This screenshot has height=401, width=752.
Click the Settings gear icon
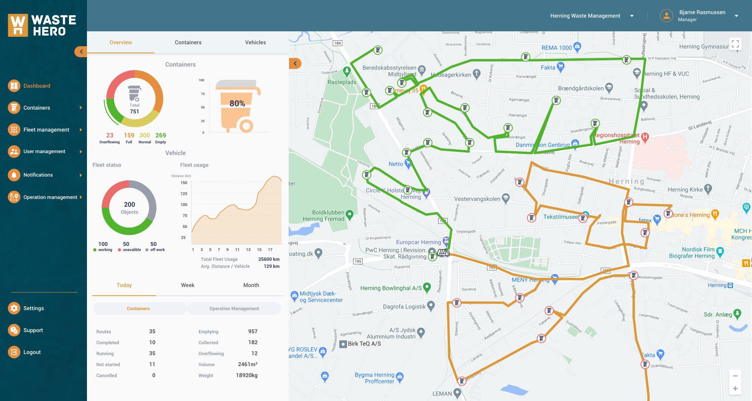click(14, 308)
